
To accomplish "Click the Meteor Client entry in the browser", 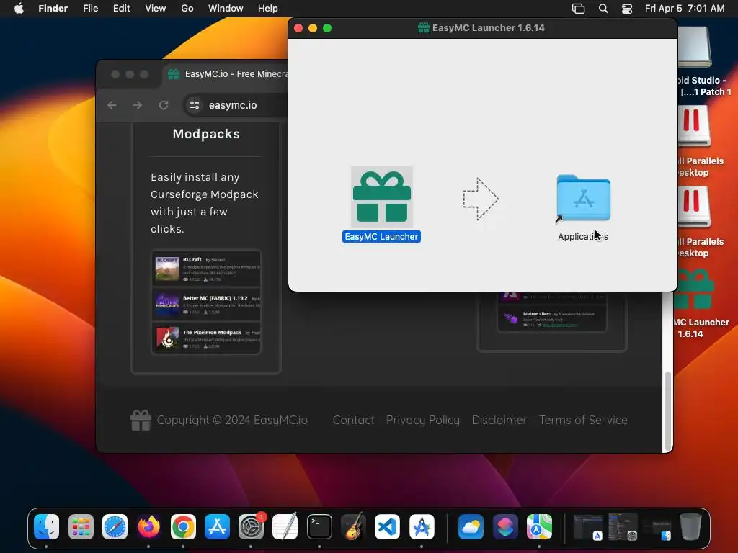I will coord(552,319).
